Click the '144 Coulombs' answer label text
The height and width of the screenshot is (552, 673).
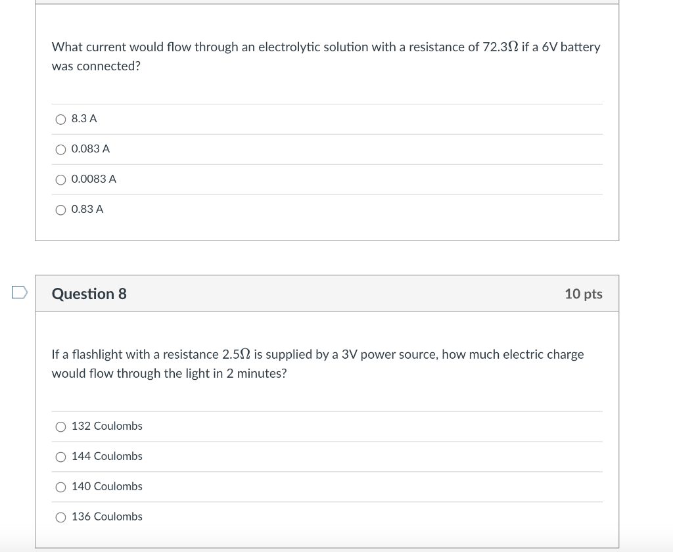tap(107, 457)
